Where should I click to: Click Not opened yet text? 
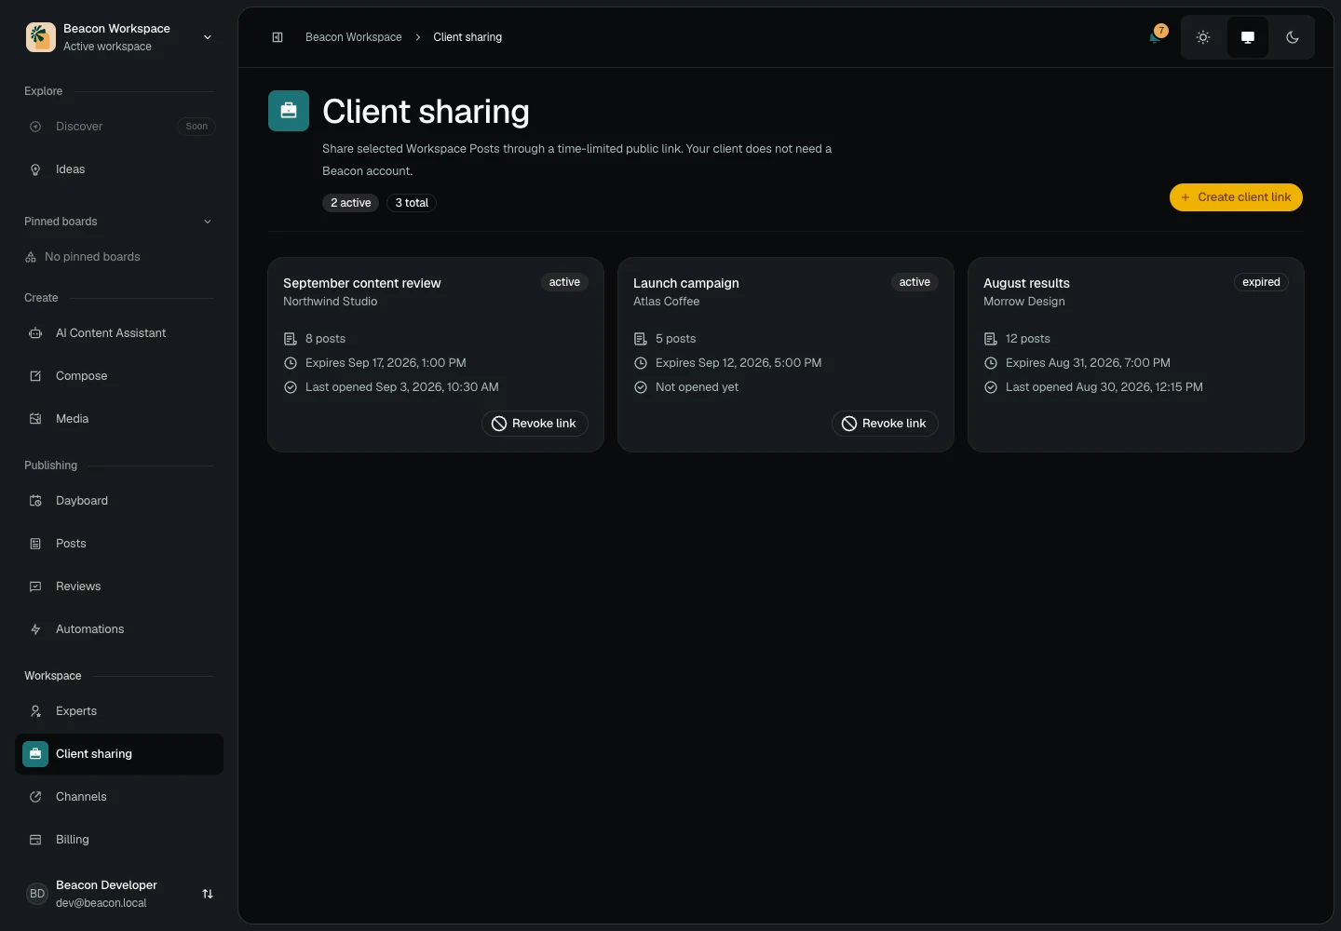(x=697, y=387)
